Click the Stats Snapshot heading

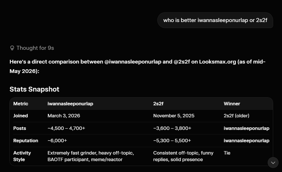(34, 89)
